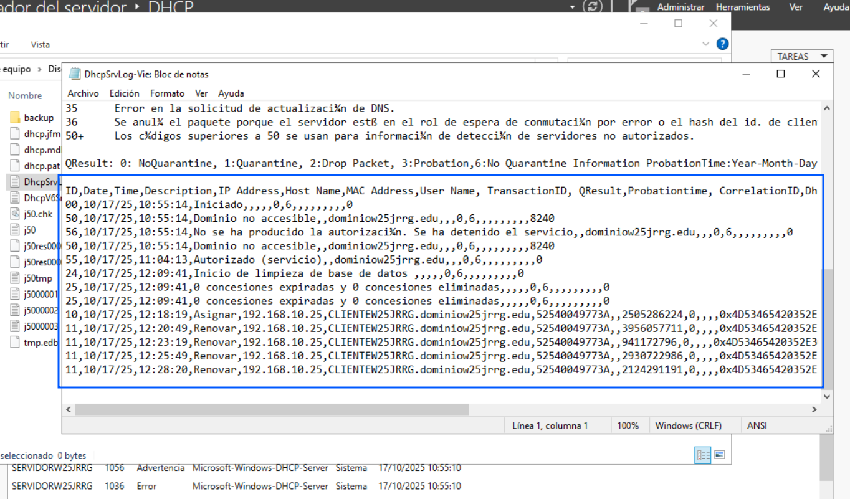This screenshot has width=850, height=499.
Task: Select the dhcp.jfm file icon
Action: click(x=15, y=133)
